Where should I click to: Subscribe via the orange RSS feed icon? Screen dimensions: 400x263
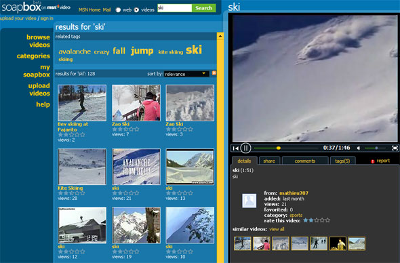[x=214, y=73]
